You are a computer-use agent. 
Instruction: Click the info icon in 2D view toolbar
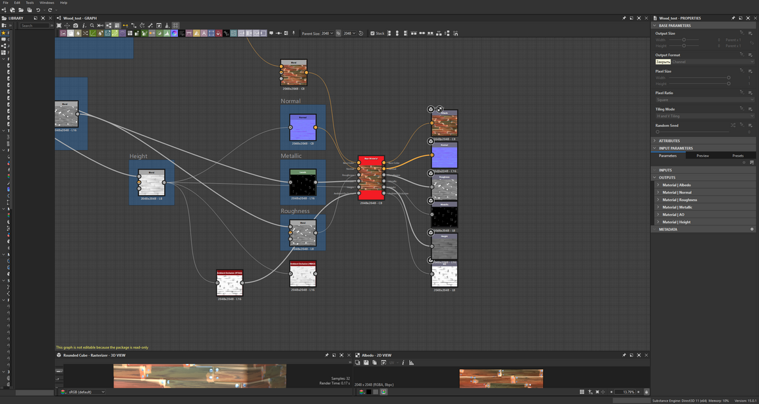pyautogui.click(x=403, y=363)
